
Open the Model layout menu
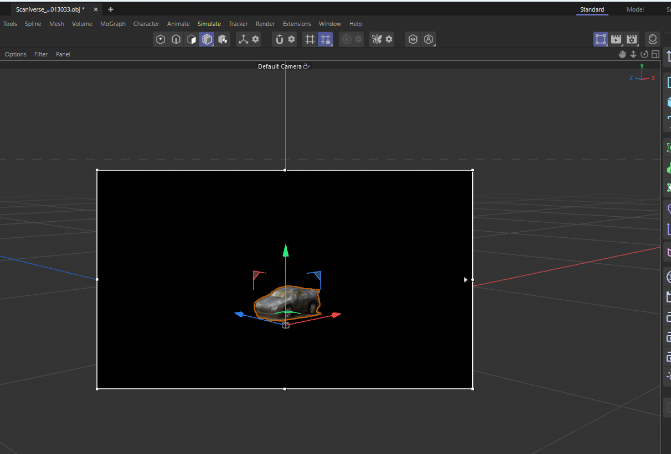[x=635, y=9]
